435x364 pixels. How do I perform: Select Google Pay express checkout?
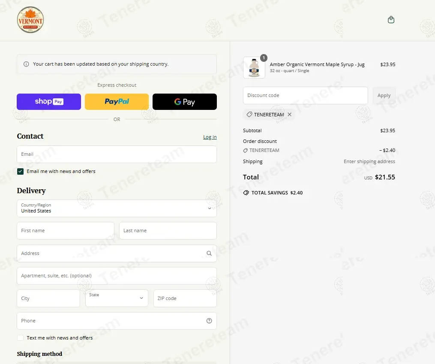pyautogui.click(x=185, y=102)
